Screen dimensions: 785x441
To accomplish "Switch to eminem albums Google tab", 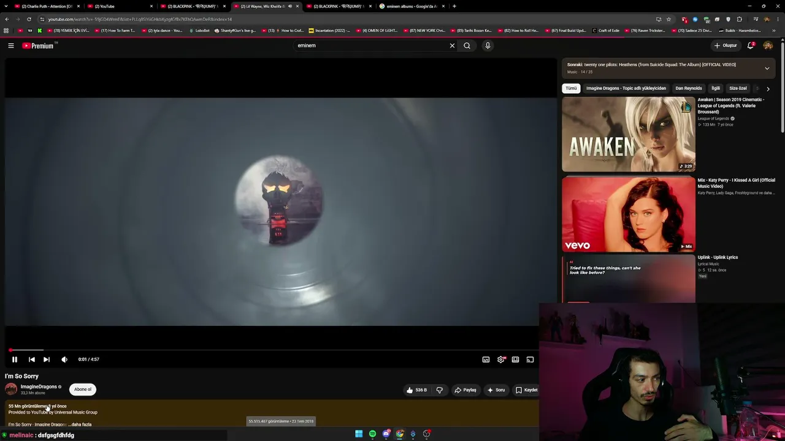I will tap(412, 6).
